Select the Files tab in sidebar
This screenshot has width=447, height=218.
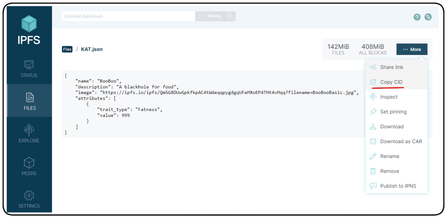(x=29, y=101)
